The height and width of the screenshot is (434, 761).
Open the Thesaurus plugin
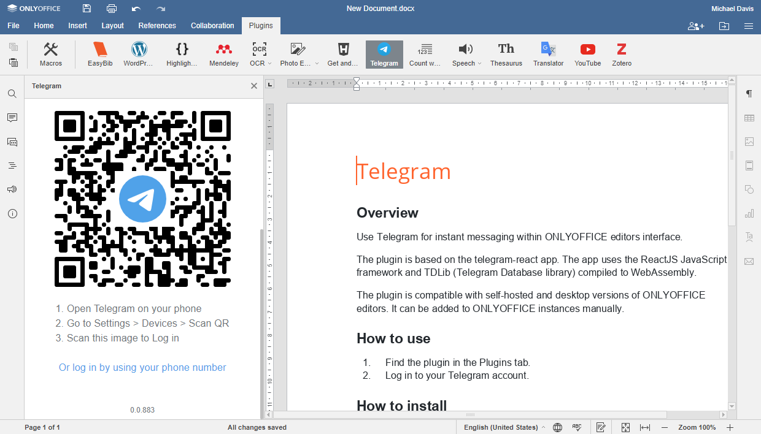tap(506, 55)
